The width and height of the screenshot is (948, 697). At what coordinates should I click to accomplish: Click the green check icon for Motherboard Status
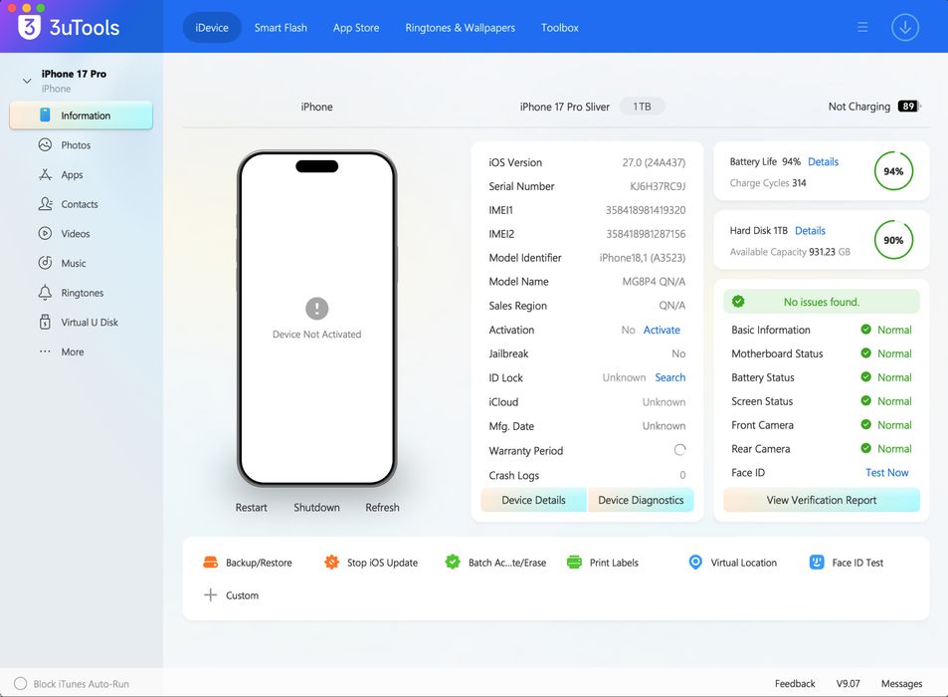[x=865, y=352]
